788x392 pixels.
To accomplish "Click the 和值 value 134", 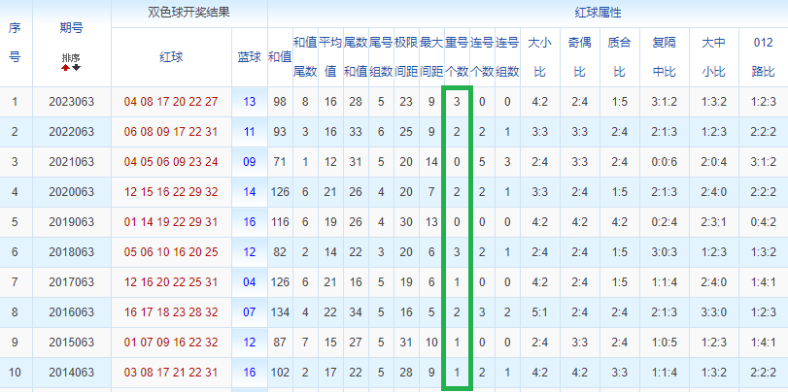I will pos(280,312).
